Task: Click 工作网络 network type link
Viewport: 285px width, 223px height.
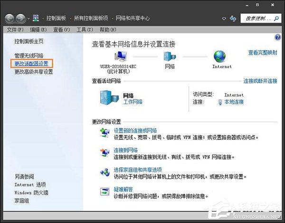Action: pyautogui.click(x=133, y=102)
